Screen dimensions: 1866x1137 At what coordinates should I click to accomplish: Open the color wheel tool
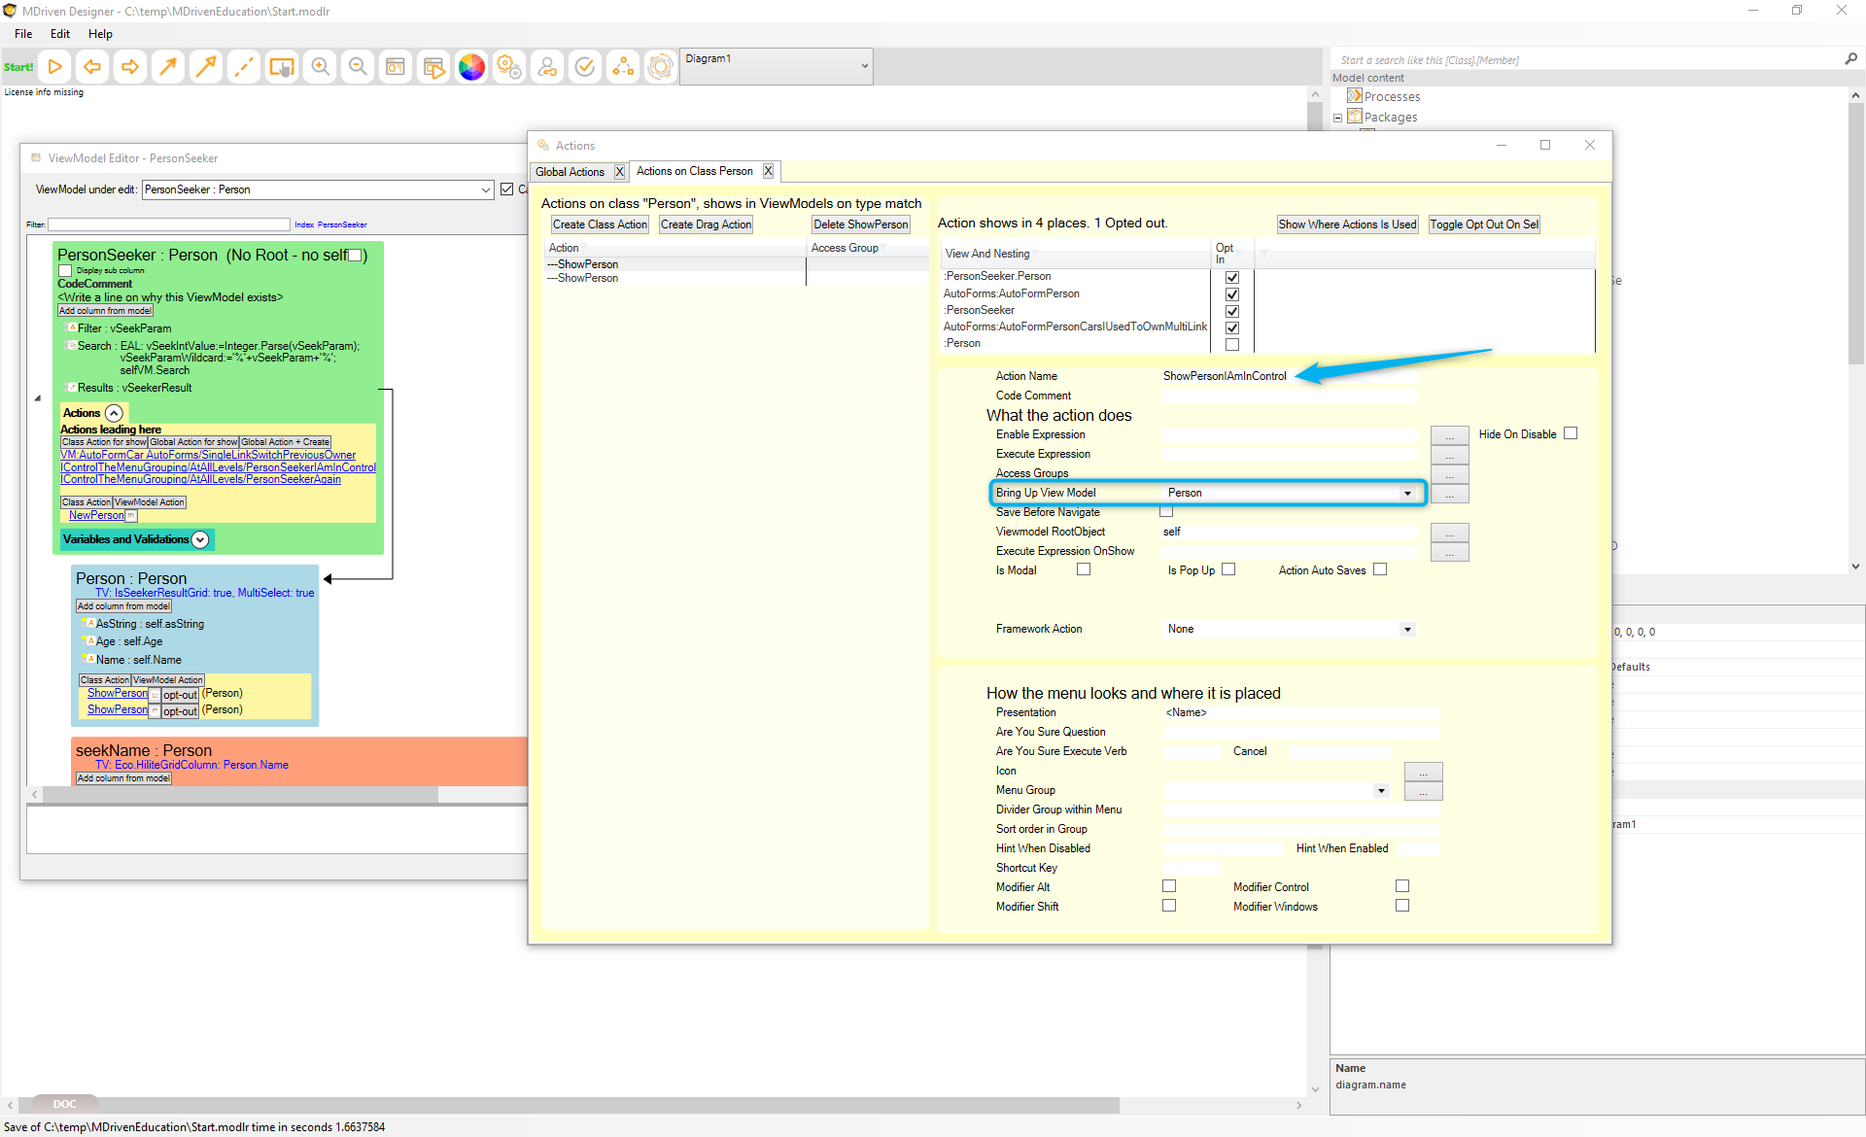(x=471, y=67)
